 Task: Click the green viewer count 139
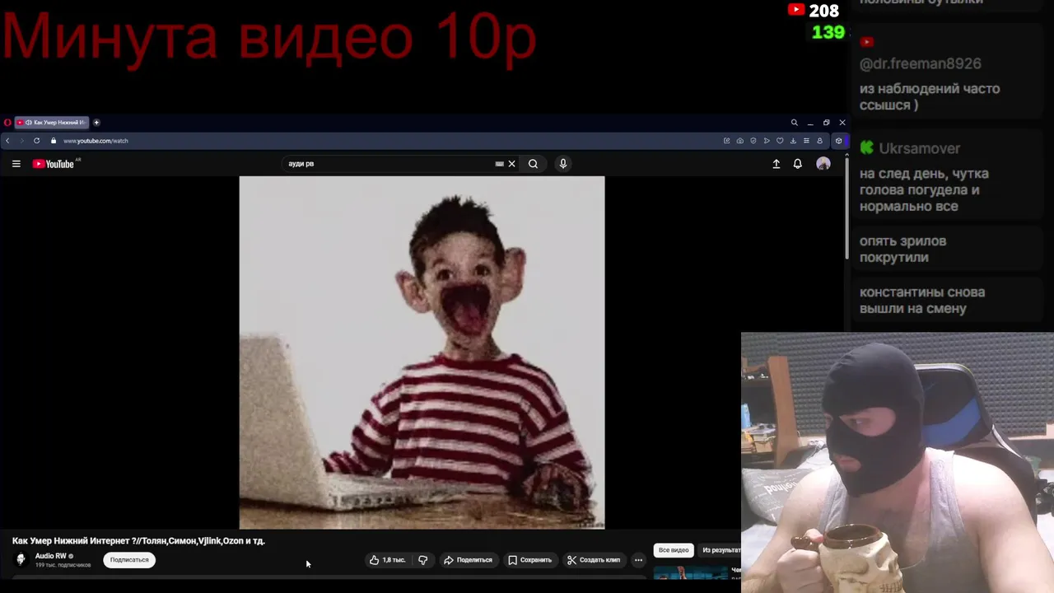pos(828,32)
